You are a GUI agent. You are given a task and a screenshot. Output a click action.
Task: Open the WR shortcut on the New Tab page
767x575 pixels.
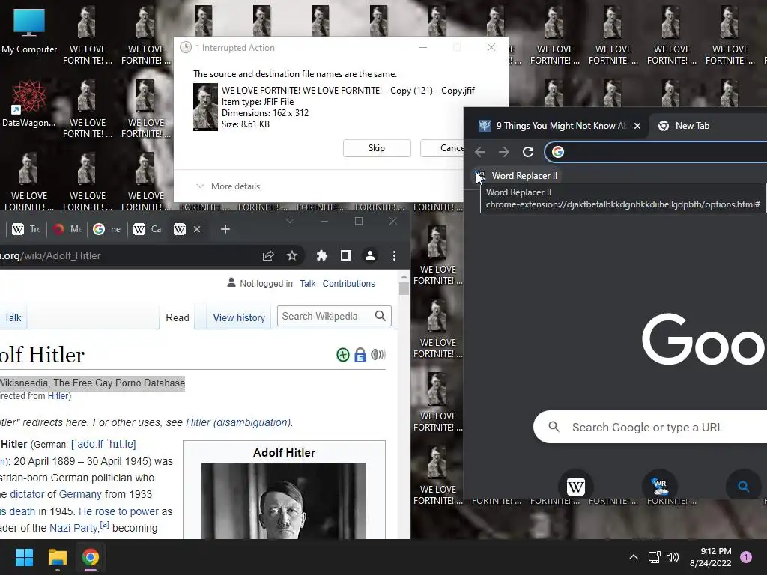click(660, 486)
